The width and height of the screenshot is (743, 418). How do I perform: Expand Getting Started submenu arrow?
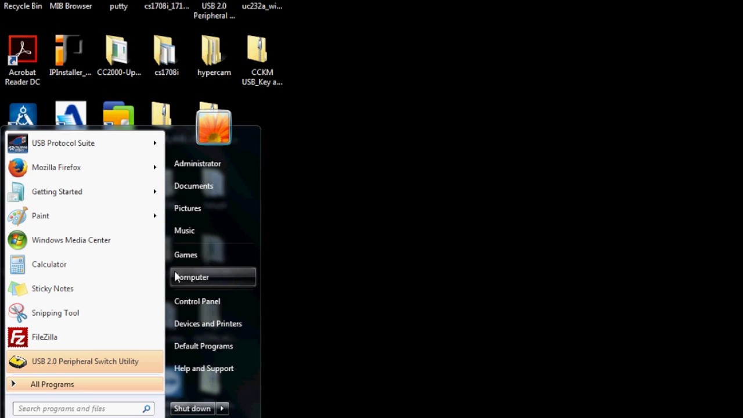154,192
